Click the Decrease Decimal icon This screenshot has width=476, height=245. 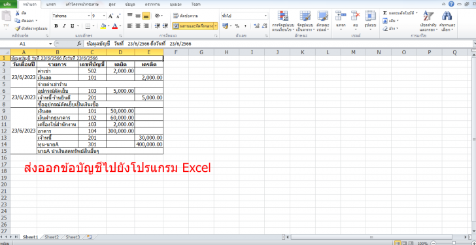pyautogui.click(x=263, y=26)
